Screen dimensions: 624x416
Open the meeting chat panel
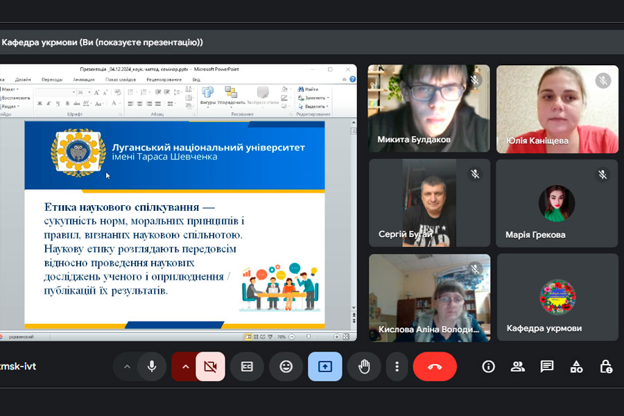click(x=547, y=366)
